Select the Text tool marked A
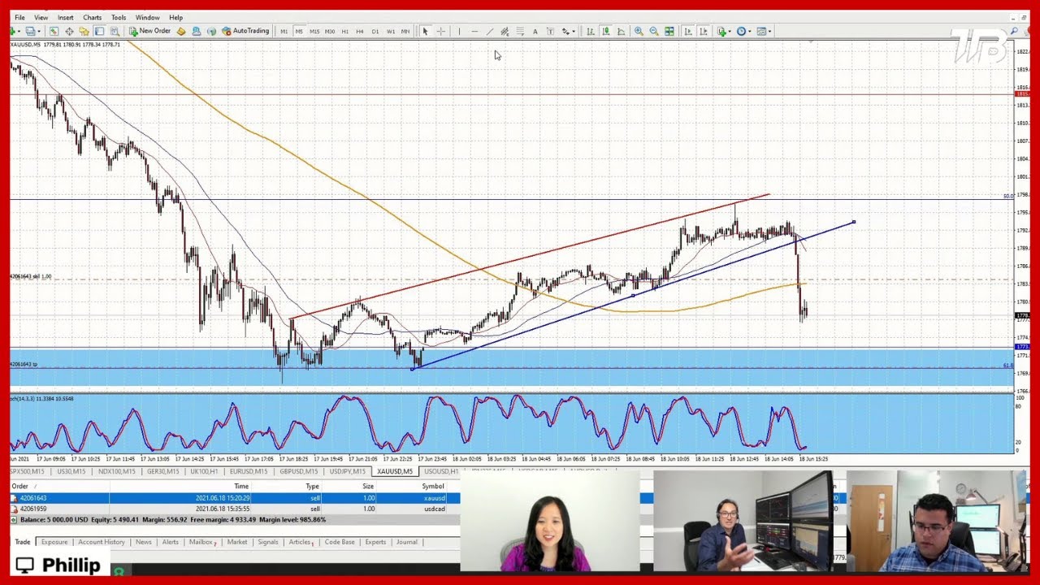The width and height of the screenshot is (1040, 585). pyautogui.click(x=535, y=31)
